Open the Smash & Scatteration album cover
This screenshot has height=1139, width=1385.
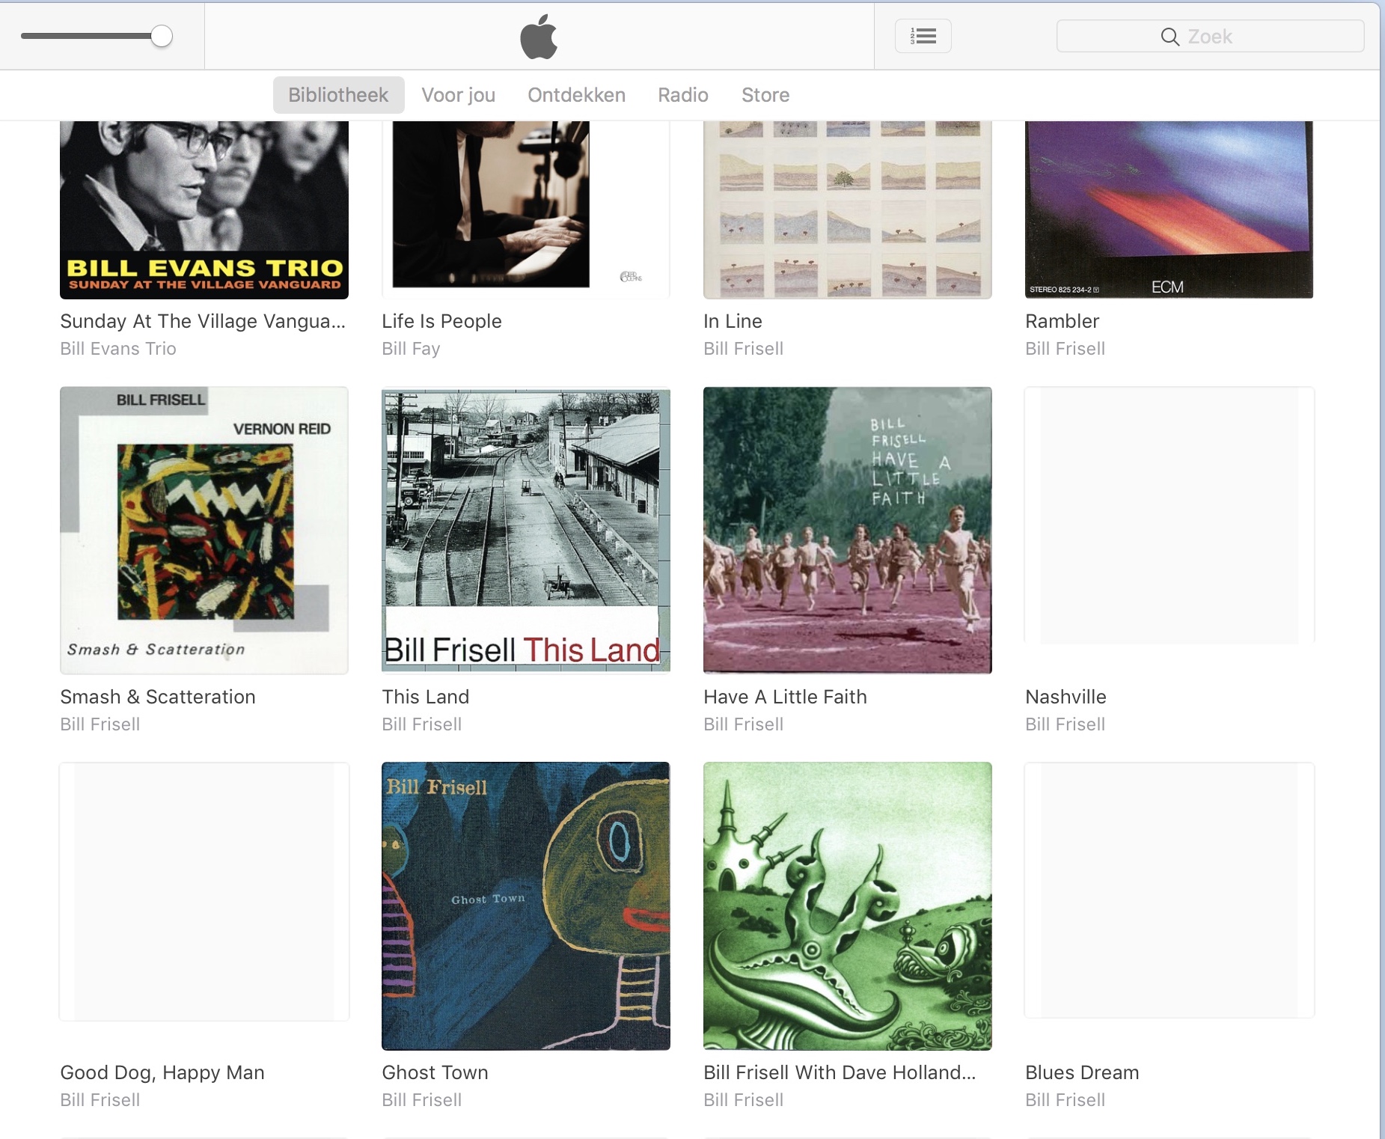pyautogui.click(x=204, y=531)
